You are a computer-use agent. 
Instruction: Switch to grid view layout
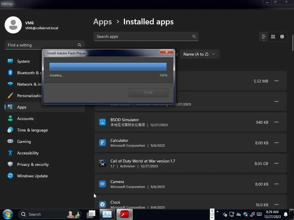coord(273,37)
